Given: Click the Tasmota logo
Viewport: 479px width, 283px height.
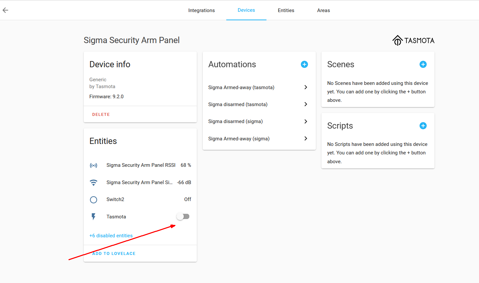Looking at the screenshot, I should point(413,40).
